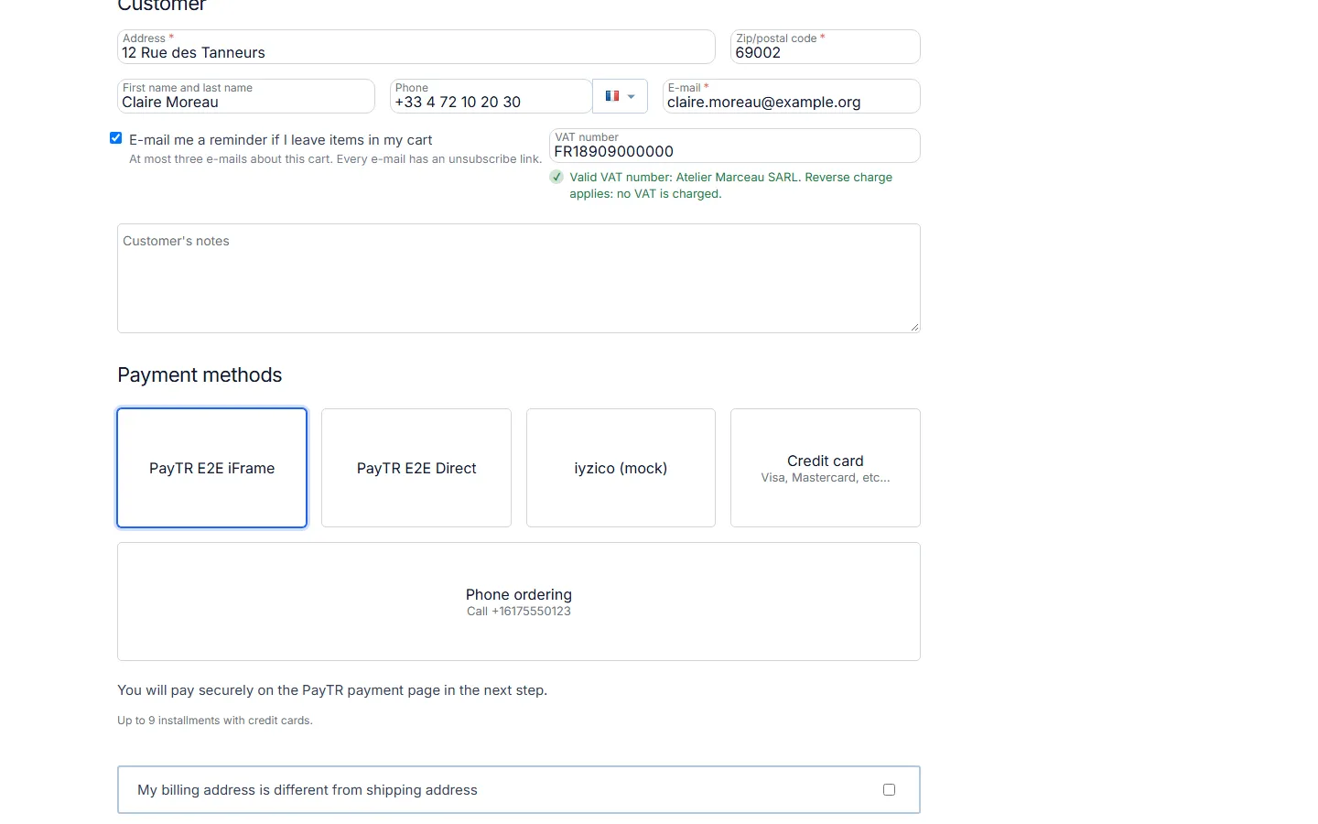Click the 'Payment methods' heading
This screenshot has width=1318, height=824.
point(200,375)
